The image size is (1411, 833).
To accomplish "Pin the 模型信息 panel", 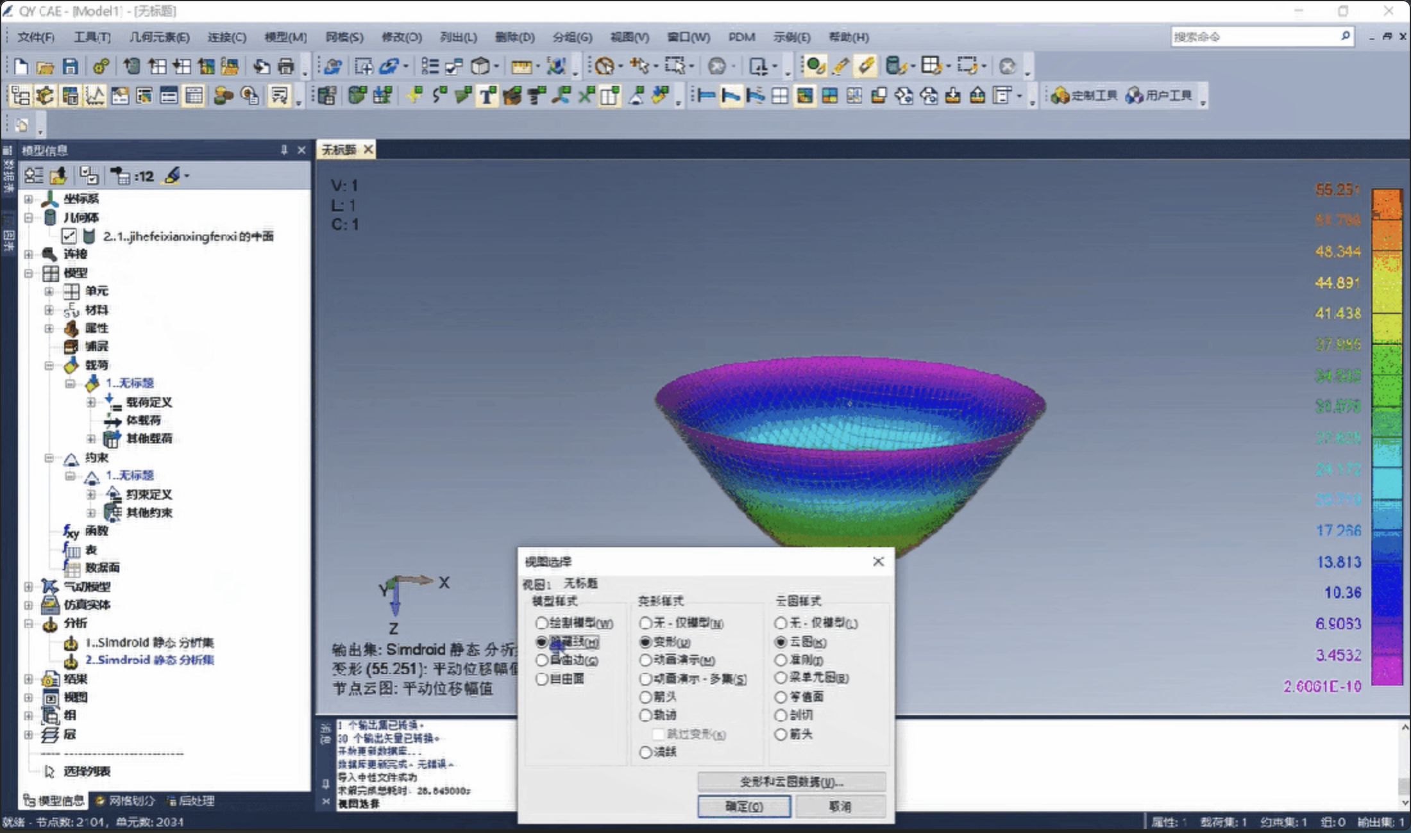I will [x=284, y=150].
